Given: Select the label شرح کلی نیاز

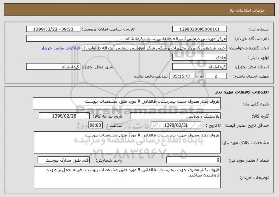Looking at the screenshot, I should pos(256,104).
